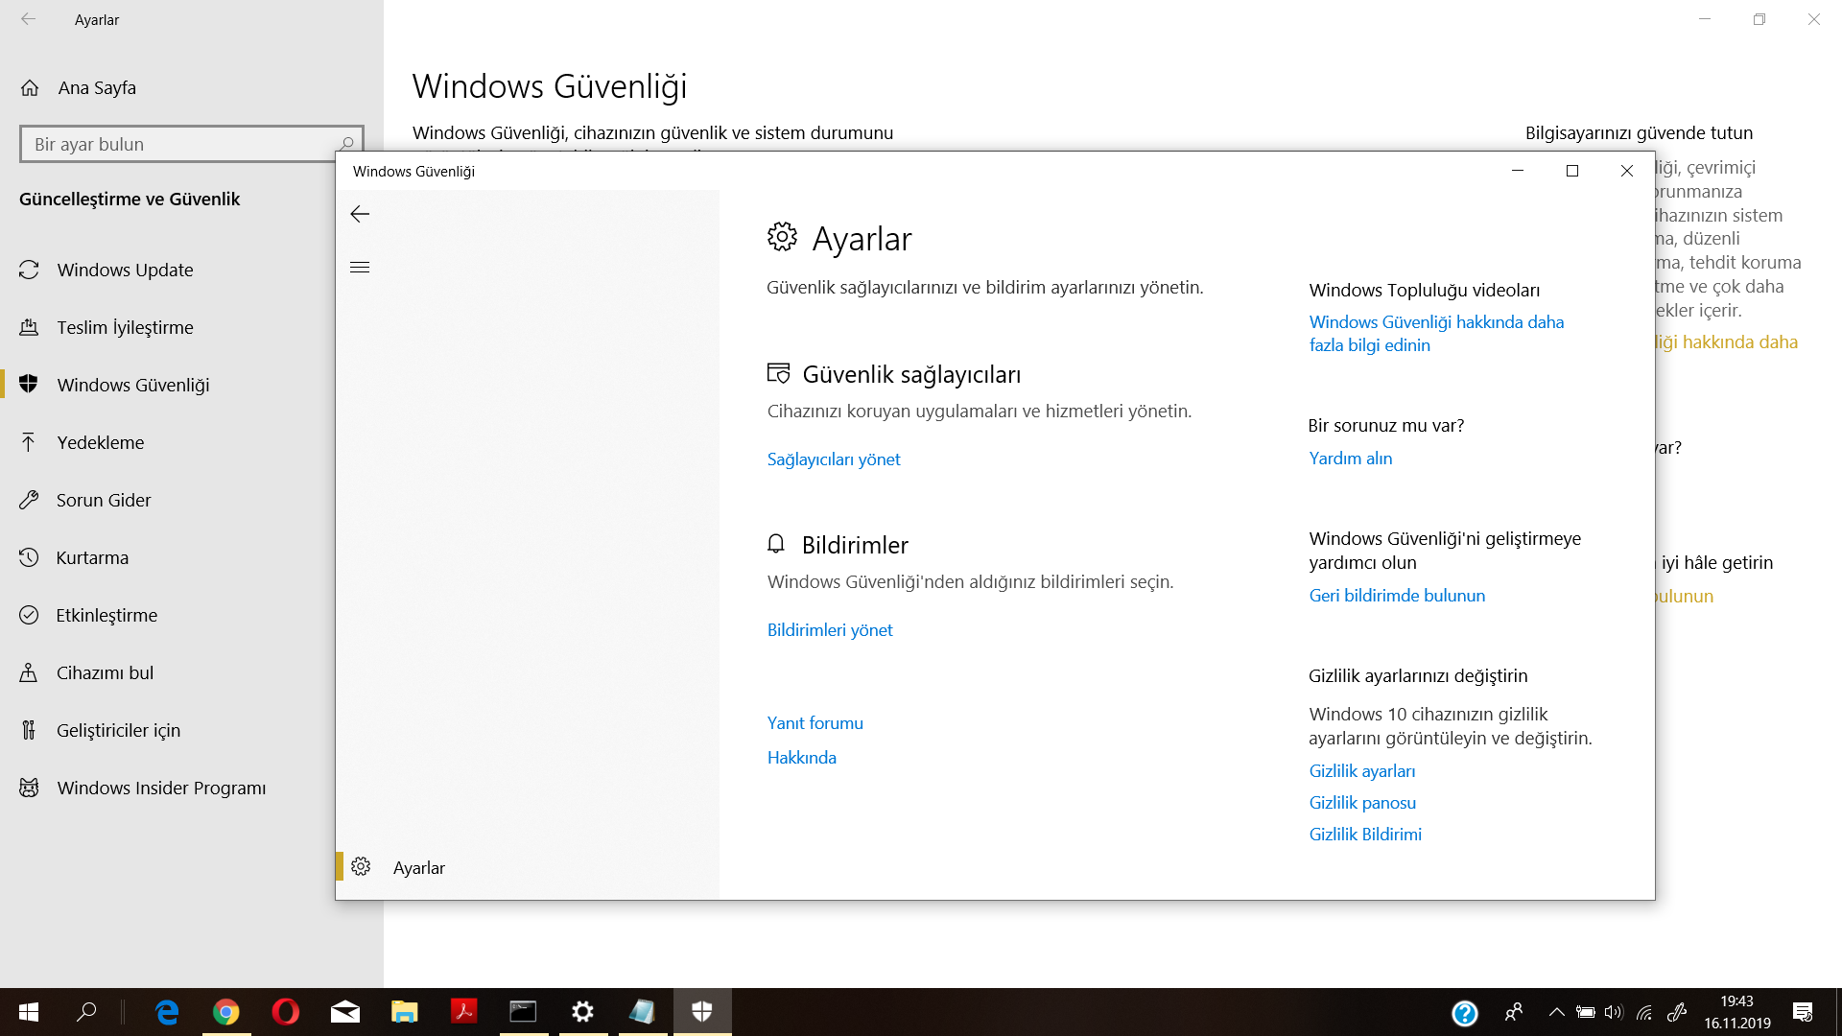Open Geri bildirimde bulunun link in front window
The image size is (1842, 1036).
[x=1397, y=596]
